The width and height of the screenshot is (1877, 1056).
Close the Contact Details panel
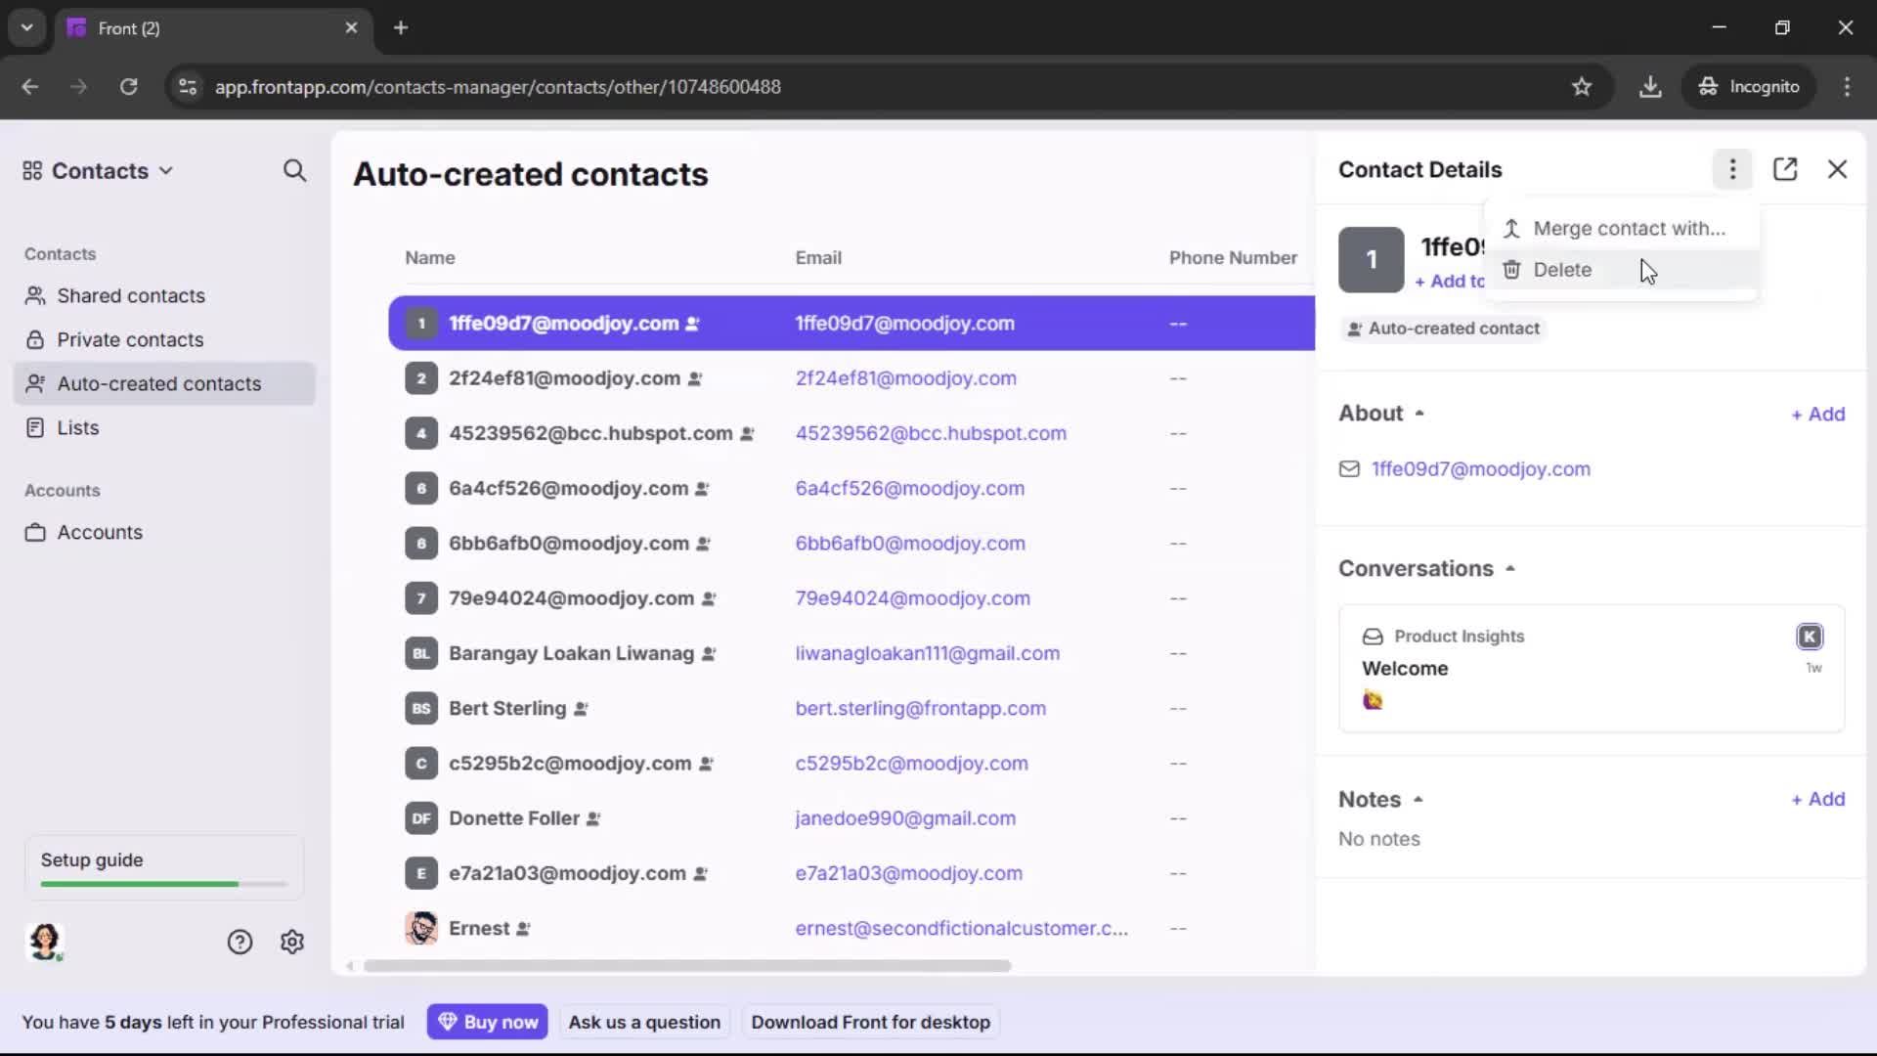click(1838, 169)
